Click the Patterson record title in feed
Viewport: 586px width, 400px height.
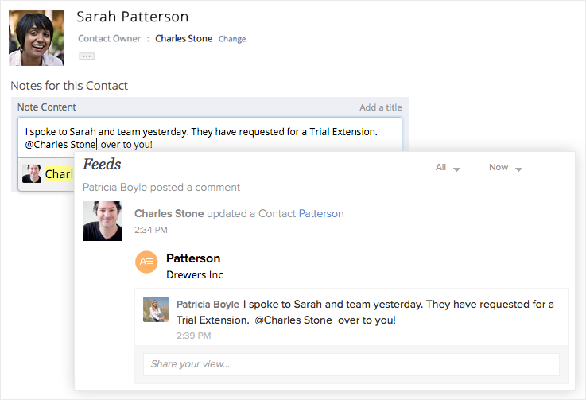pyautogui.click(x=193, y=258)
